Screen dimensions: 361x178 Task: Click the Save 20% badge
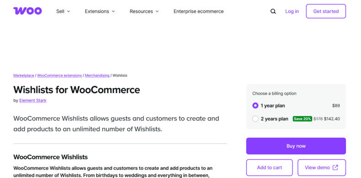[303, 119]
